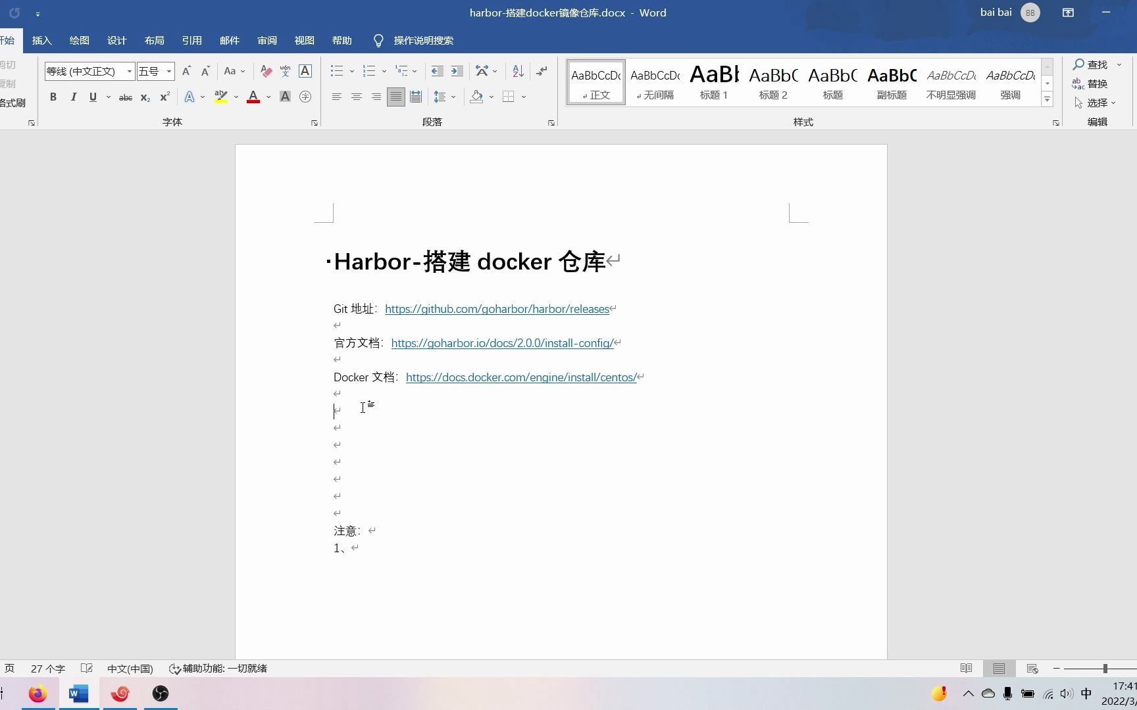Viewport: 1137px width, 710px height.
Task: Switch to the Design tab
Action: [x=116, y=41]
